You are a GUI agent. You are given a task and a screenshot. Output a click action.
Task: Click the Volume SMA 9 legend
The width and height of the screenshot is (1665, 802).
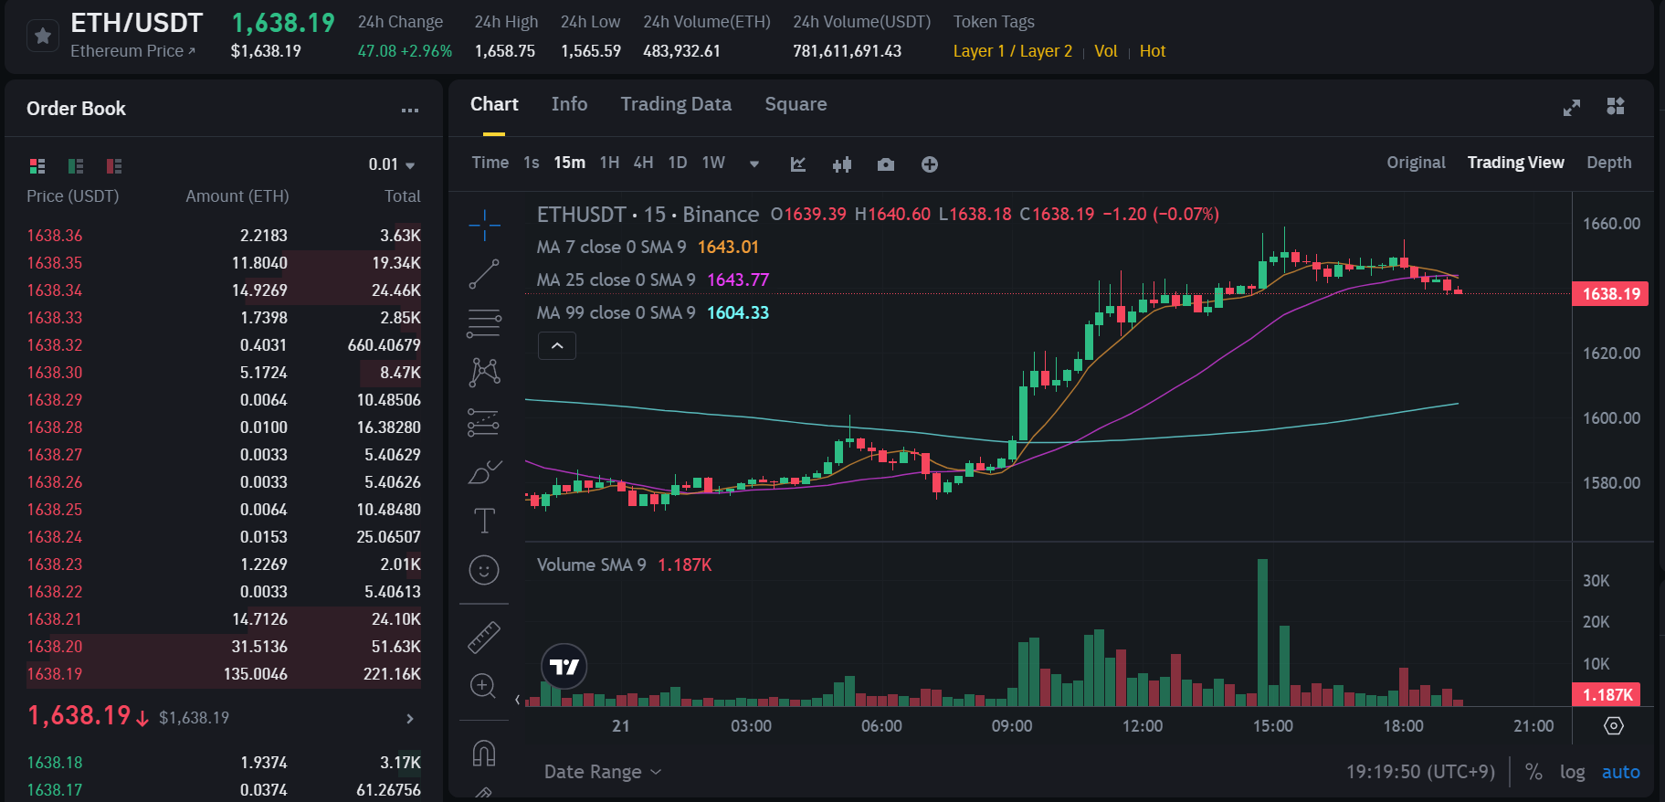coord(624,565)
